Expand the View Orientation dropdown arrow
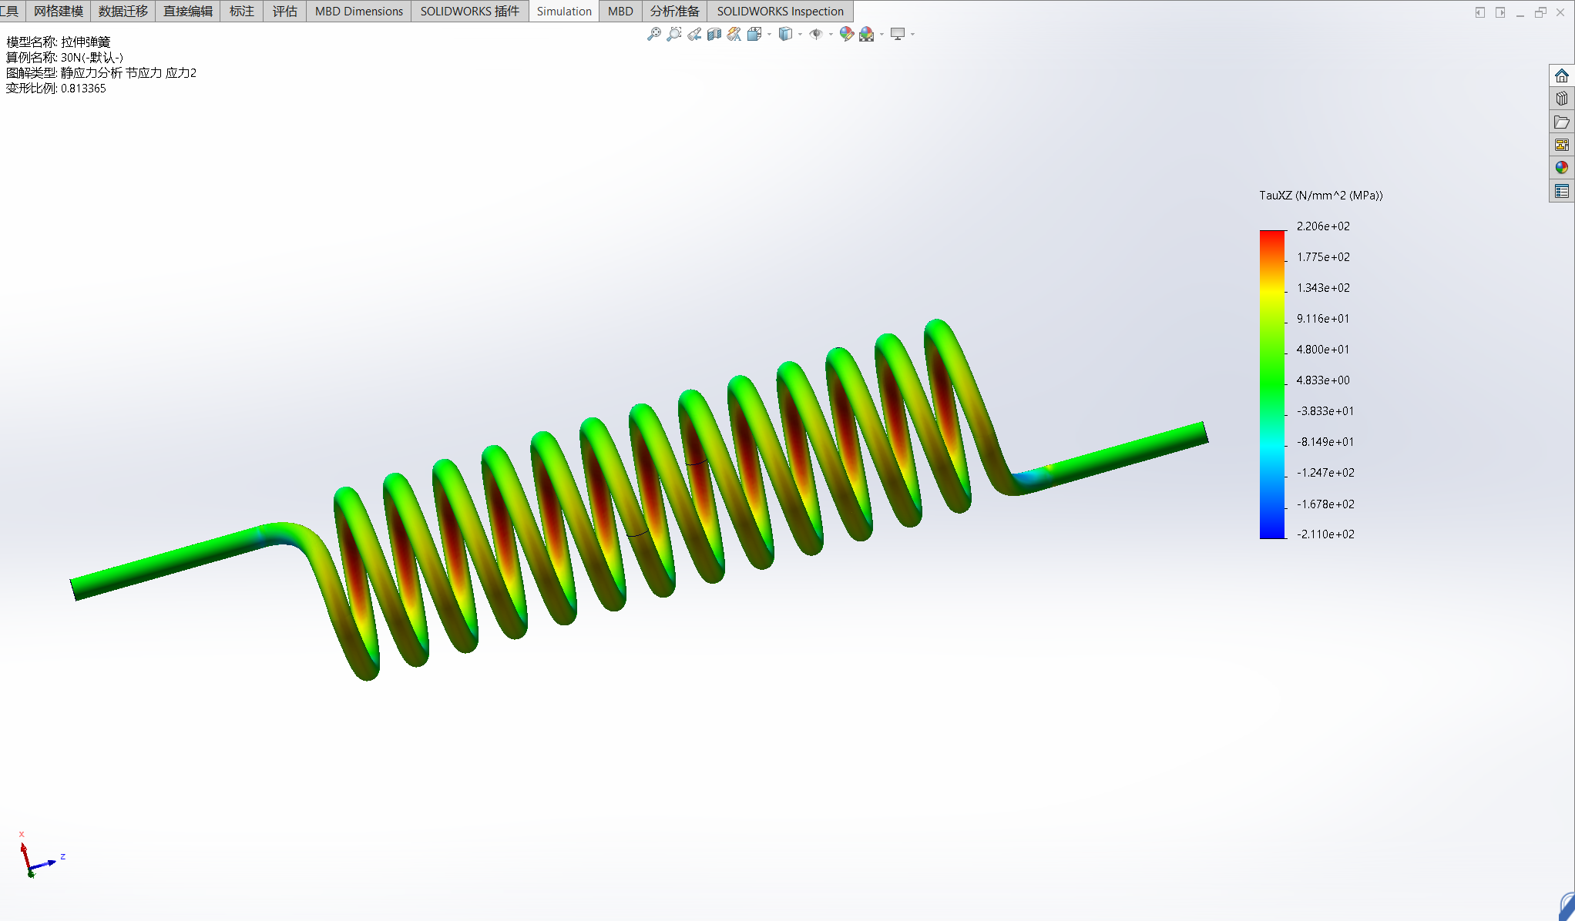This screenshot has height=921, width=1575. pyautogui.click(x=769, y=34)
